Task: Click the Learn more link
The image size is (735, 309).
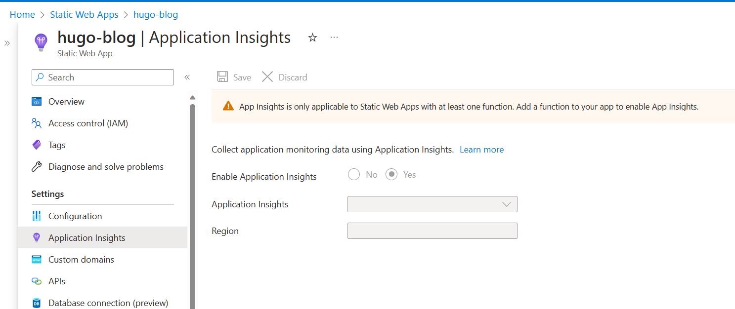Action: click(481, 149)
